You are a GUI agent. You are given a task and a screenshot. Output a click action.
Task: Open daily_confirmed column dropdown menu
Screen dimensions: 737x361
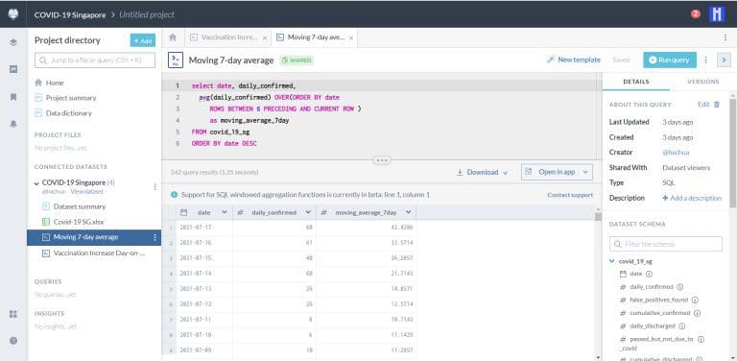click(308, 212)
